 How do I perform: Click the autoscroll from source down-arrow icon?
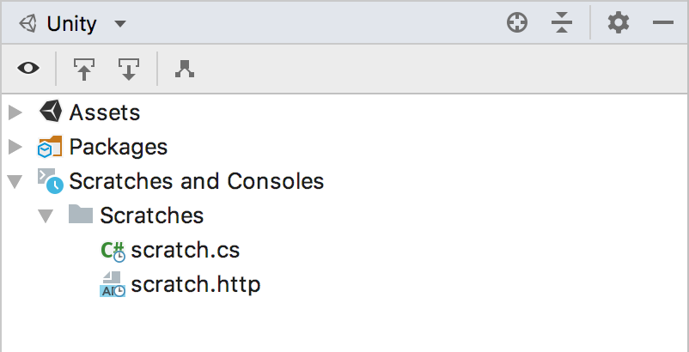(128, 70)
